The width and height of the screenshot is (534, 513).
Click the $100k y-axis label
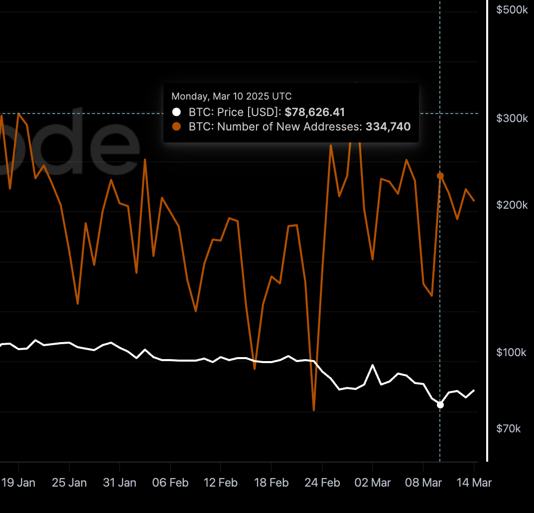[x=511, y=353]
